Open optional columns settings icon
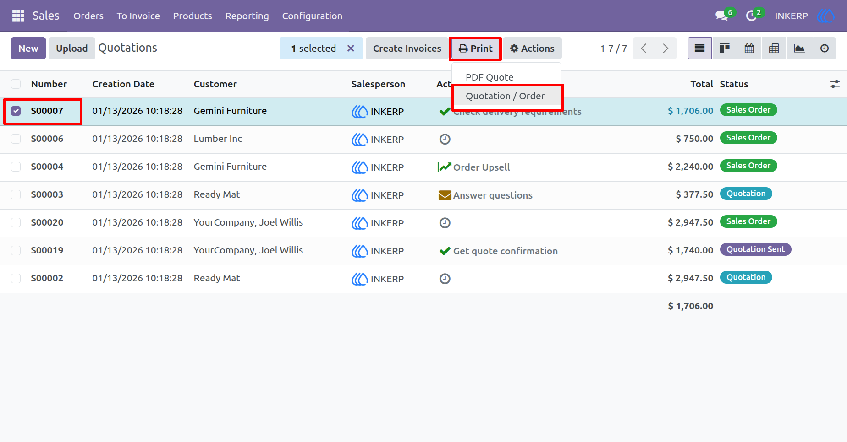847x442 pixels. pos(835,84)
